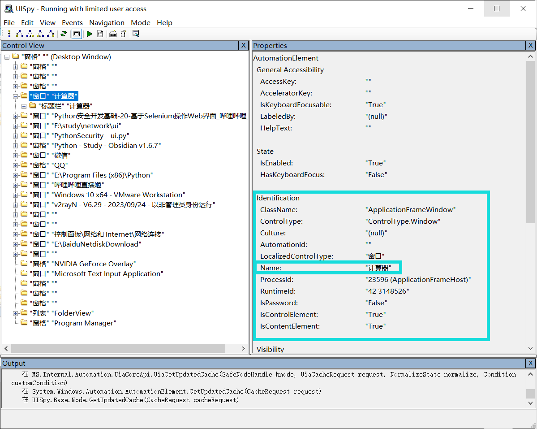Close the Output panel
Screen dimensions: 537x429
tap(530, 363)
